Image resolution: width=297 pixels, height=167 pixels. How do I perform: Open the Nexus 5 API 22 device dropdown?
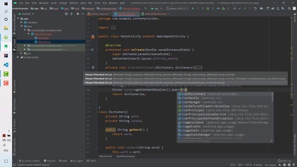point(177,8)
